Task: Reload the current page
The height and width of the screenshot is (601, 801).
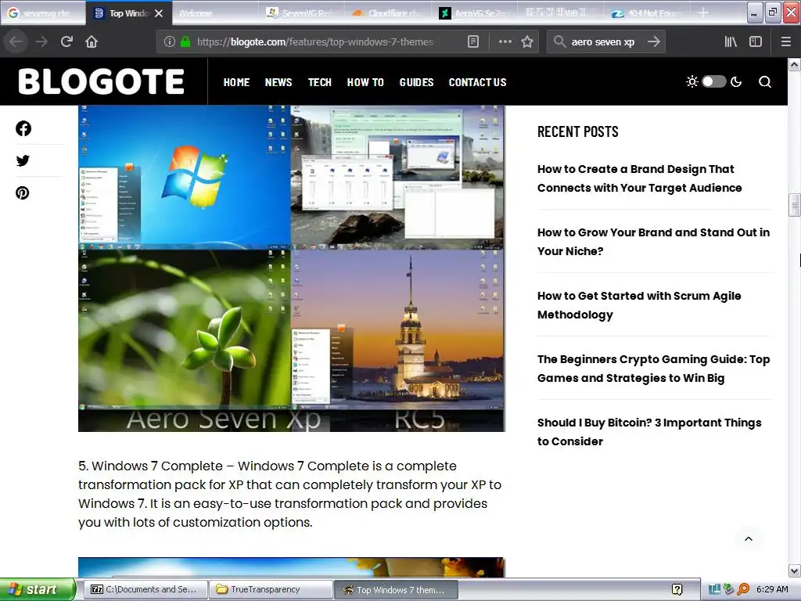Action: pos(66,41)
